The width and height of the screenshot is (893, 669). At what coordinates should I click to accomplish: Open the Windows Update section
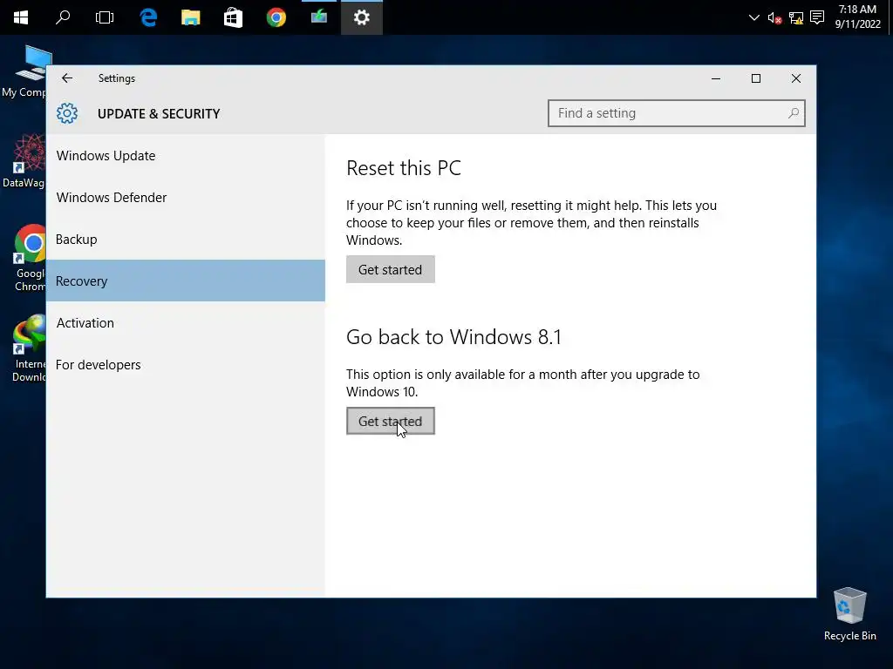(186, 155)
